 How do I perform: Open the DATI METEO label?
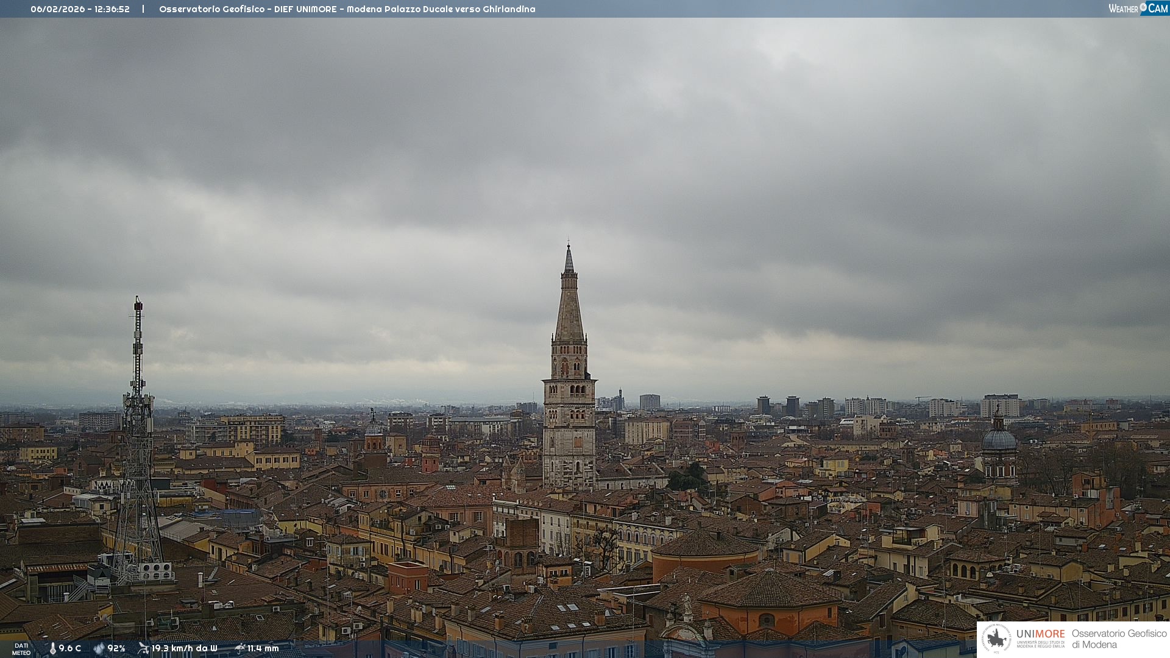(x=21, y=649)
